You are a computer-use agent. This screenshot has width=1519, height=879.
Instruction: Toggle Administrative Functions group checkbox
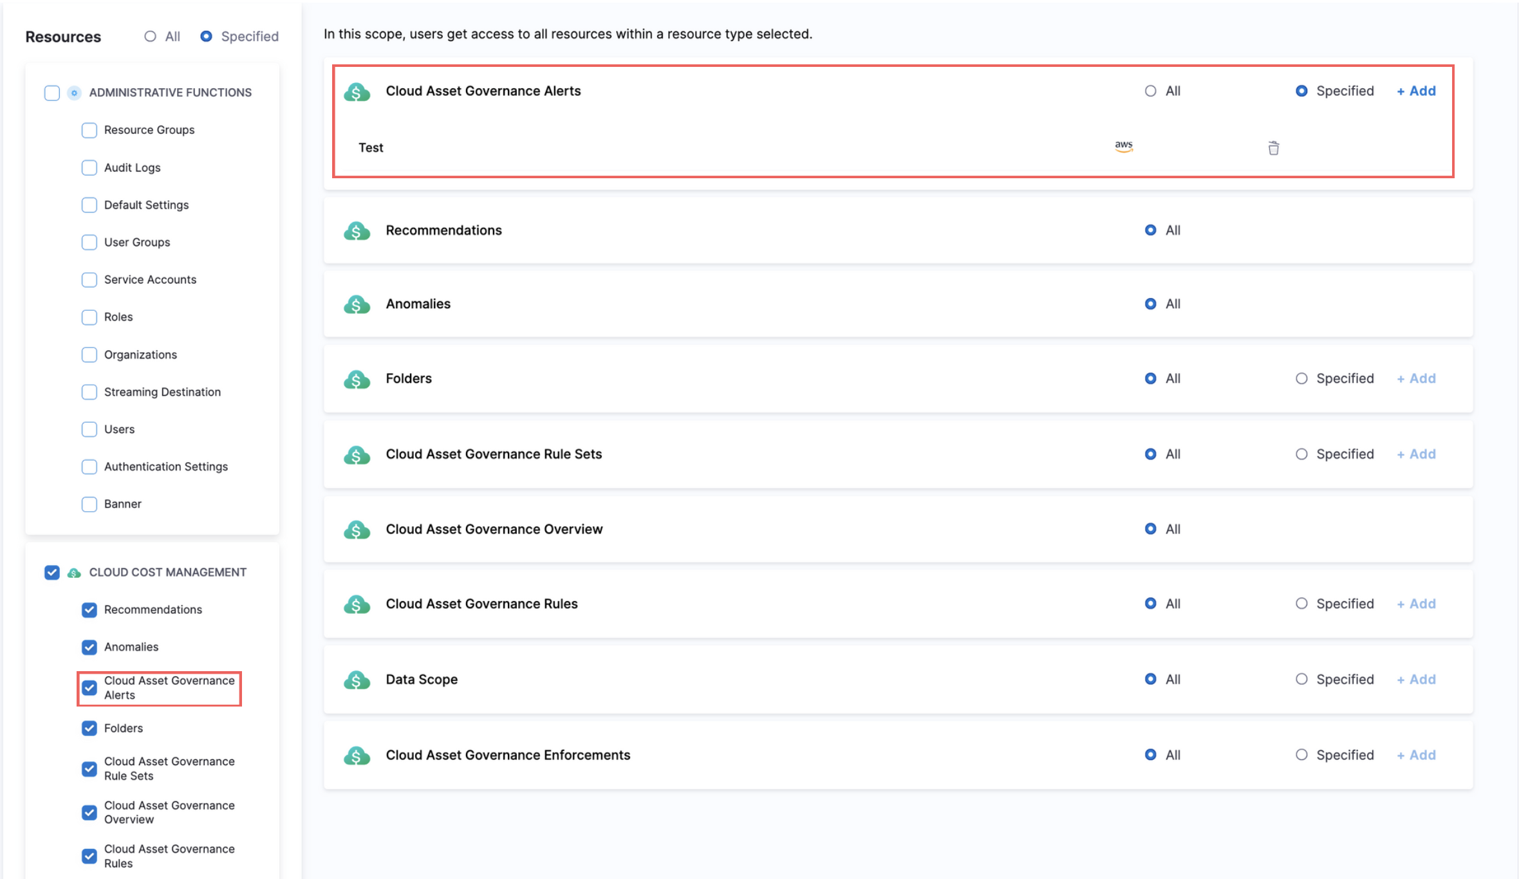(52, 93)
